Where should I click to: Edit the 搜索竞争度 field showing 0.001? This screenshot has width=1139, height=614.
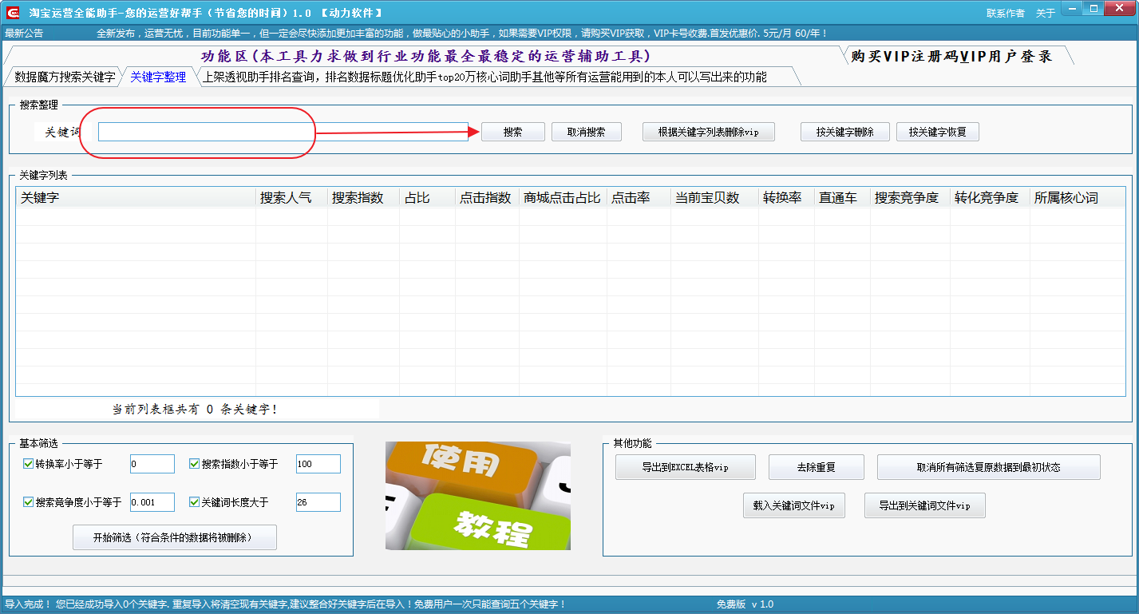[152, 502]
